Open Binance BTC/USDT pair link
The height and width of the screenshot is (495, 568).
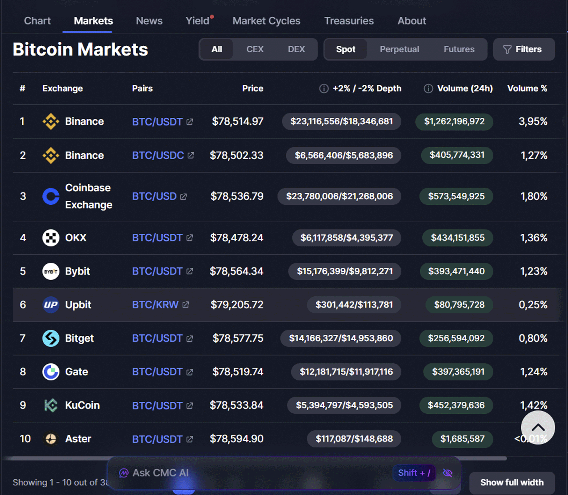[157, 122]
